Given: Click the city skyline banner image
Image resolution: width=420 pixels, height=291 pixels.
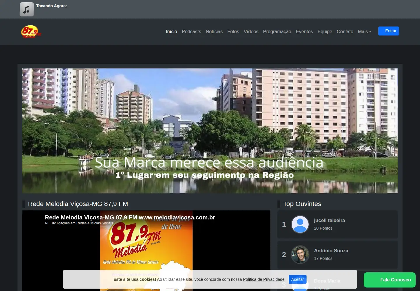Looking at the screenshot, I should (210, 131).
